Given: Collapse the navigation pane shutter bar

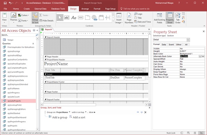Looking at the screenshot, I should point(37,30).
